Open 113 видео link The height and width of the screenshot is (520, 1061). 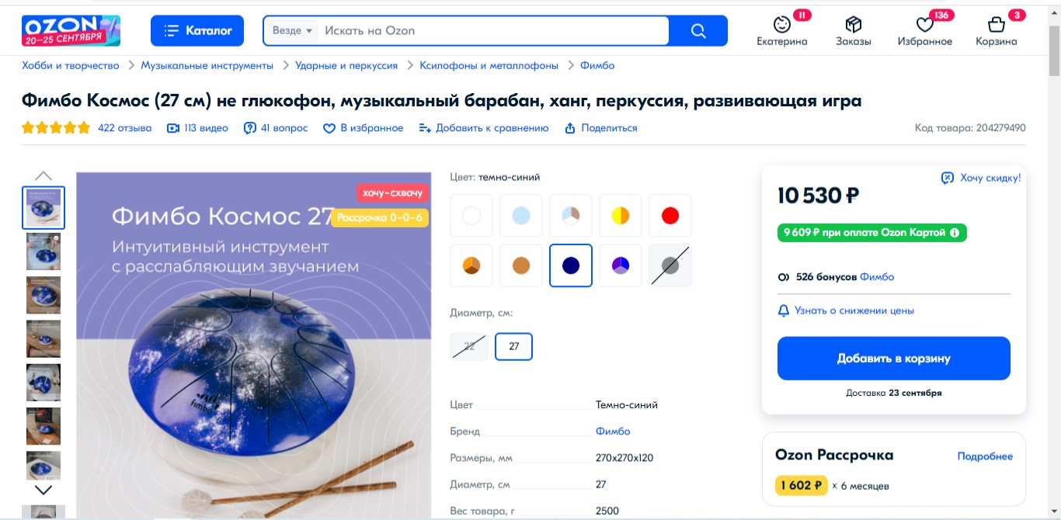pos(198,128)
